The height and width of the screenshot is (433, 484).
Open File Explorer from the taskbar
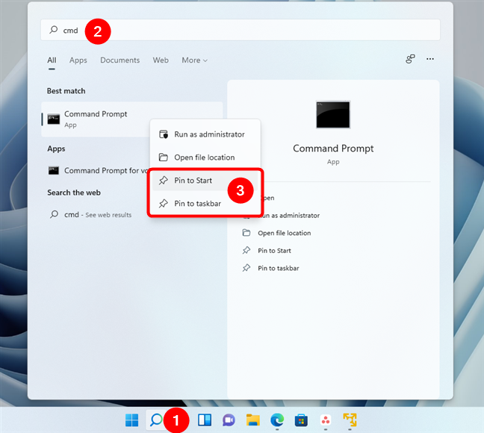(252, 420)
